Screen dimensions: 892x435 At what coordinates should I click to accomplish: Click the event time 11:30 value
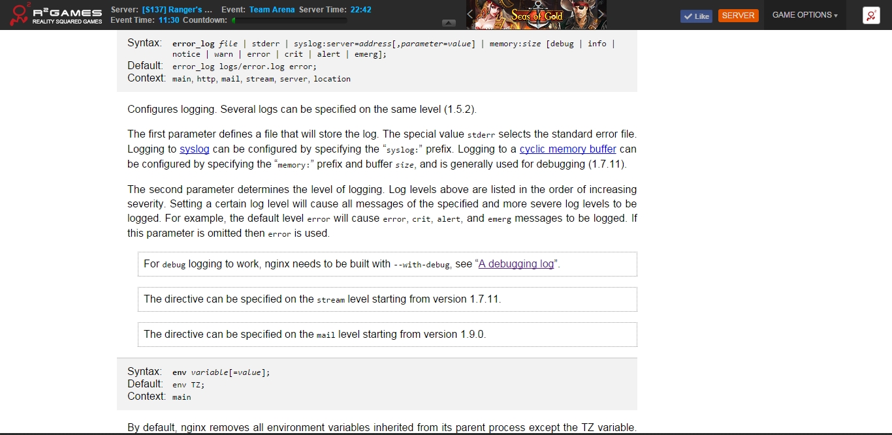tap(168, 20)
